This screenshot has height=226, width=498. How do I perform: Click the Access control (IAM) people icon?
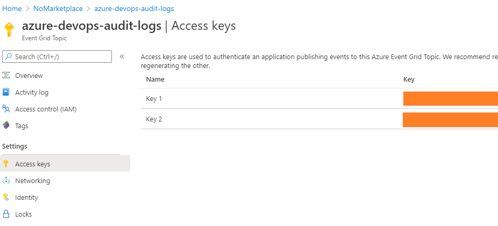tap(6, 109)
